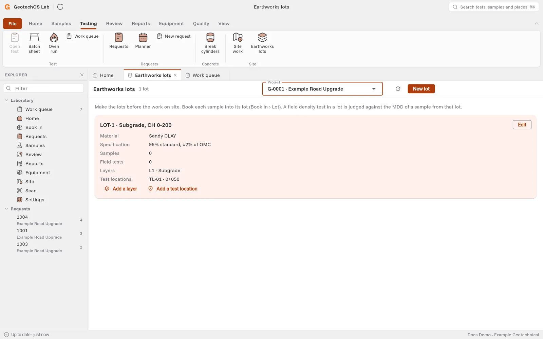Click Add a test location
The image size is (543, 339).
pyautogui.click(x=173, y=189)
